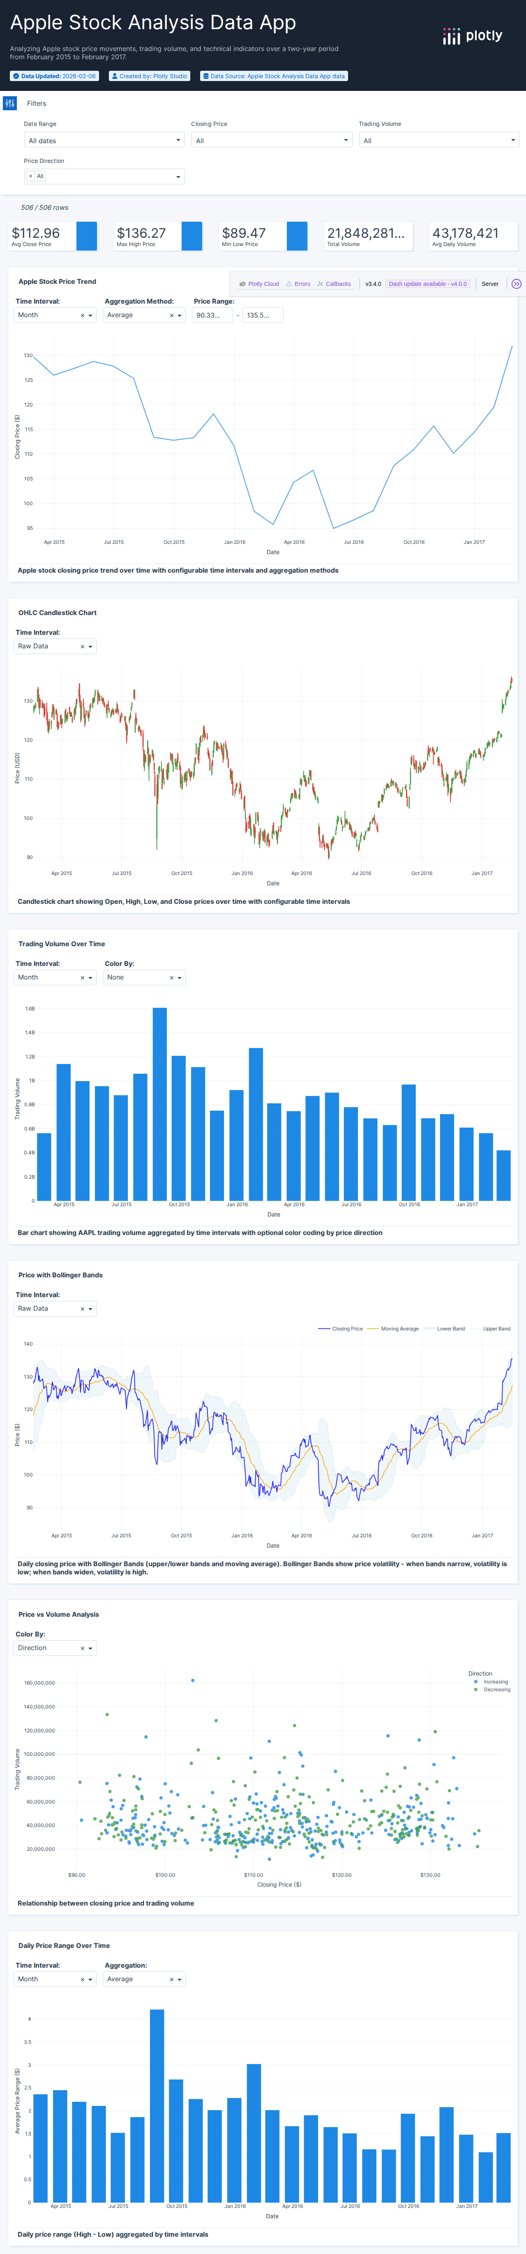
Task: Click the Server status label
Action: (490, 283)
